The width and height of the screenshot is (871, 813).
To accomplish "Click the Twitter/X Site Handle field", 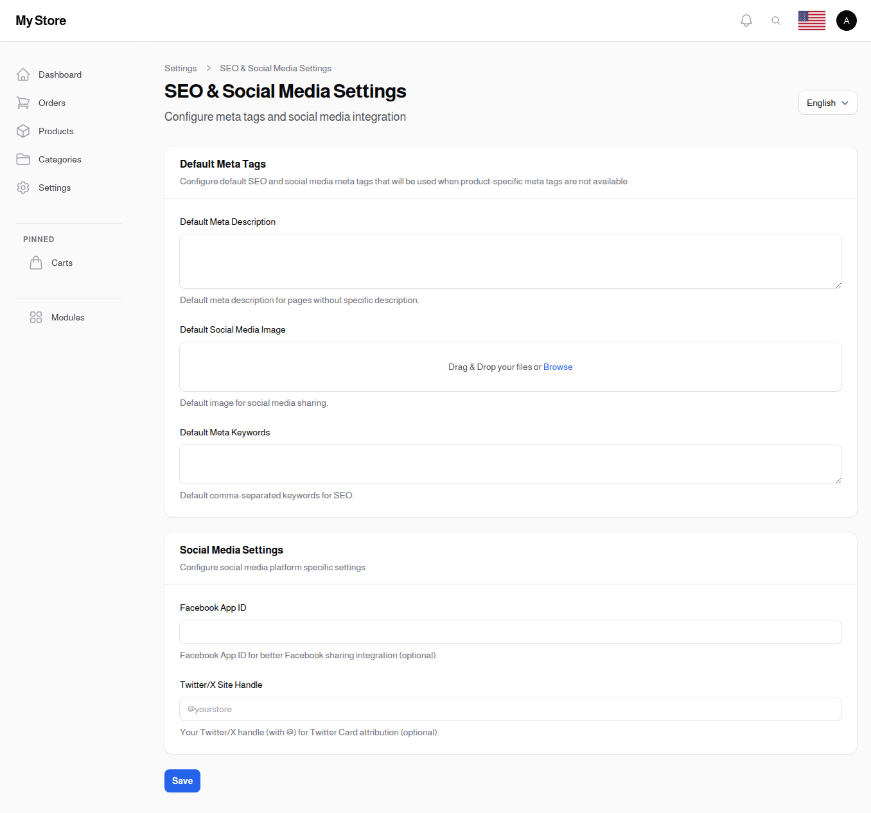I will coord(510,709).
